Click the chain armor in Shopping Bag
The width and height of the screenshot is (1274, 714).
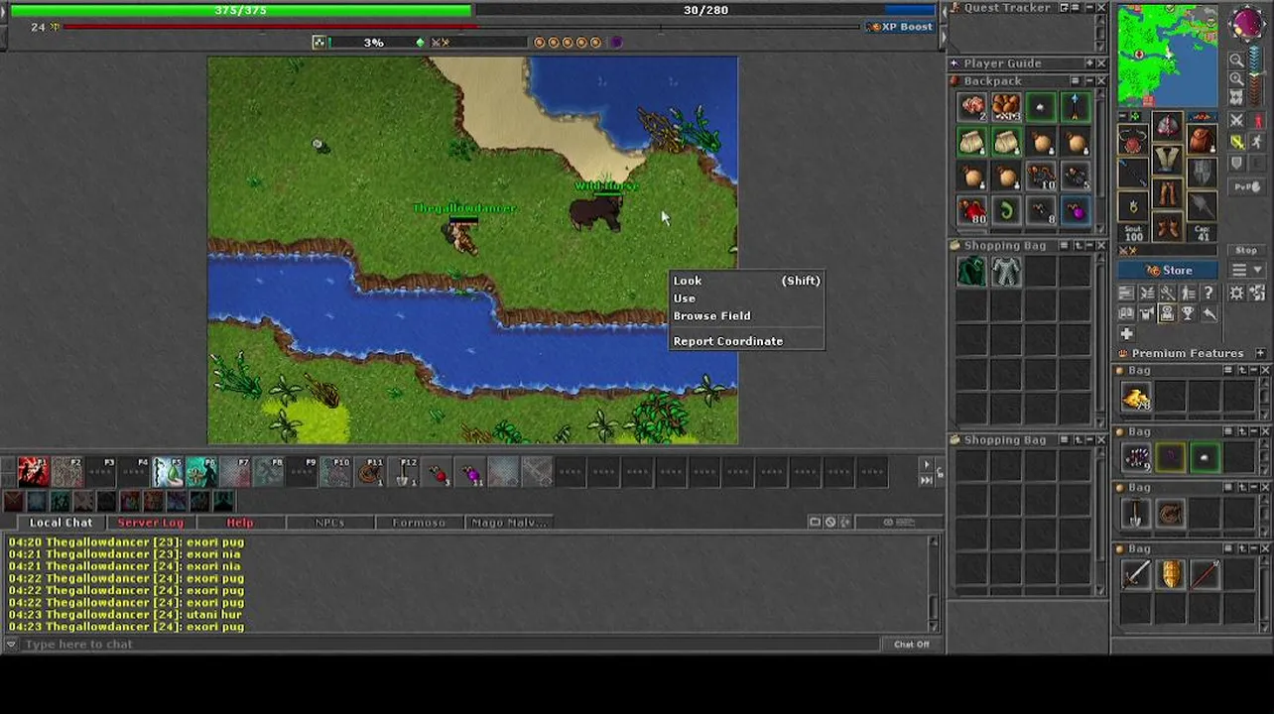pos(1006,272)
